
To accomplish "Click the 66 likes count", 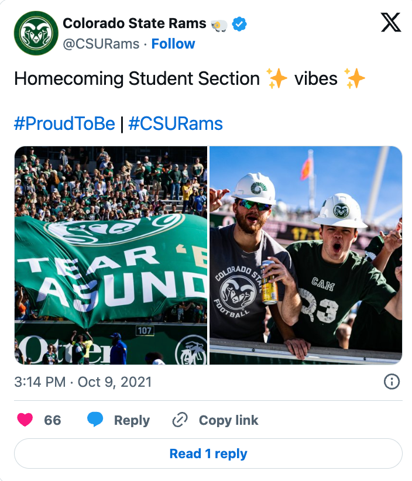I will (53, 420).
